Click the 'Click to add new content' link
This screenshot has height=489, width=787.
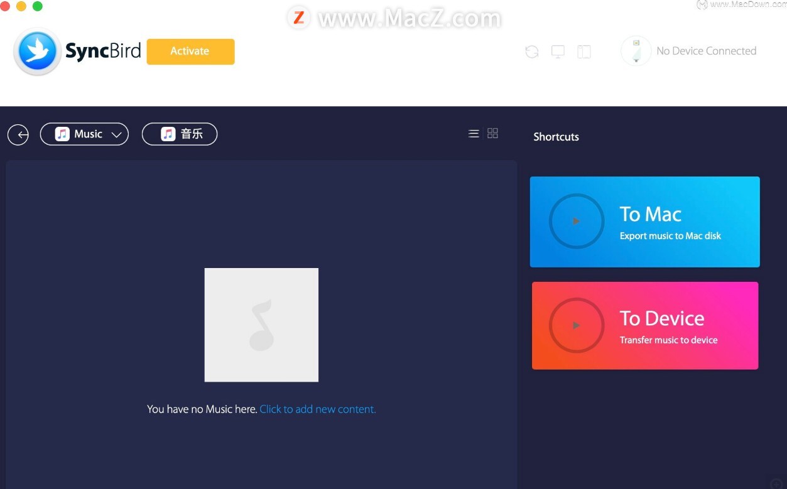point(318,409)
